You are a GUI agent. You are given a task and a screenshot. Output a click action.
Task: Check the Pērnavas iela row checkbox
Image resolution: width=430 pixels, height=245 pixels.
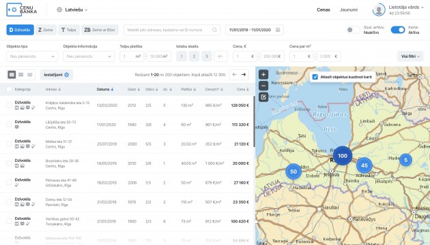click(9, 182)
